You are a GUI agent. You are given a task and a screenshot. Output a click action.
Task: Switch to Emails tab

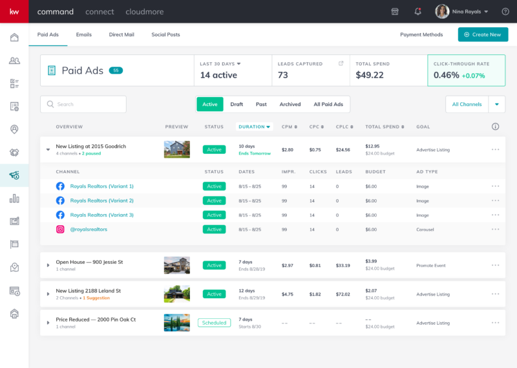point(84,35)
